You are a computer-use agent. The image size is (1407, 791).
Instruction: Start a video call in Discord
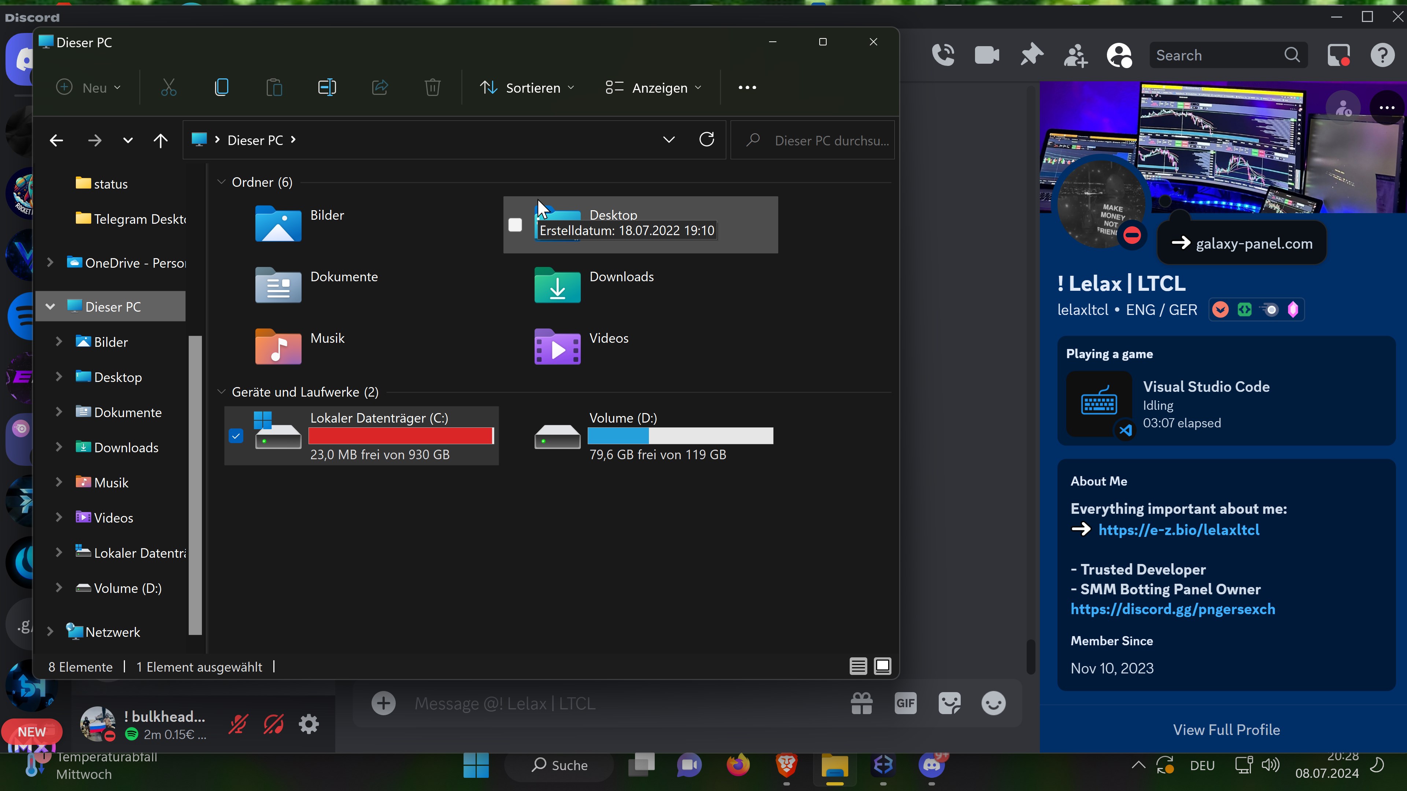click(x=986, y=55)
